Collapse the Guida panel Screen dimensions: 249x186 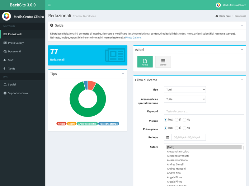tap(242, 25)
